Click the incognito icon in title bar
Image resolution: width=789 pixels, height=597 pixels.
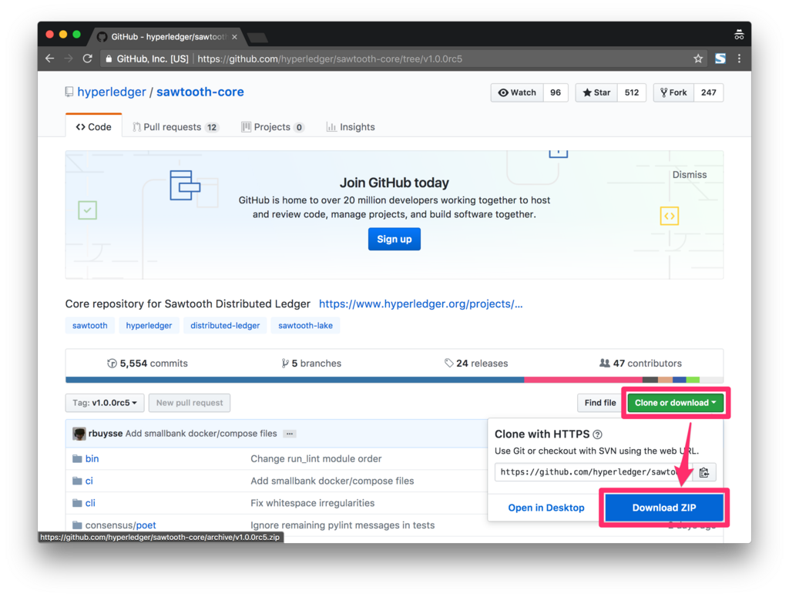pos(739,35)
